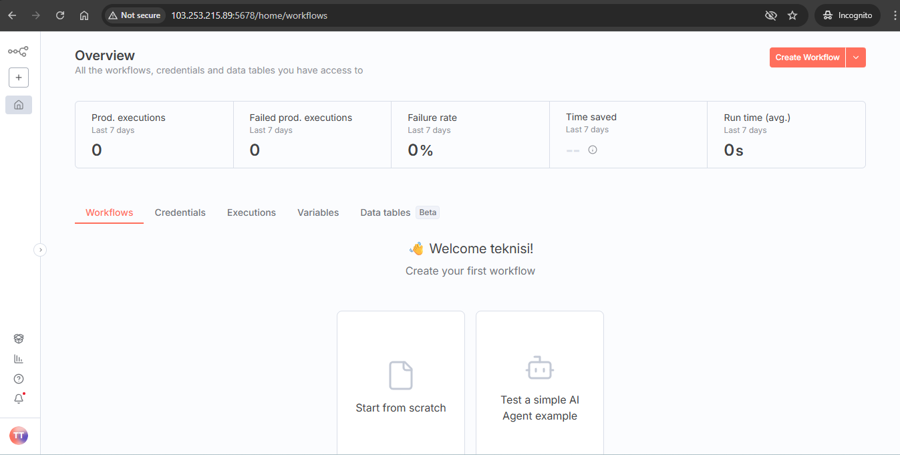Switch to the Credentials tab
Image resolution: width=900 pixels, height=455 pixels.
coord(180,212)
